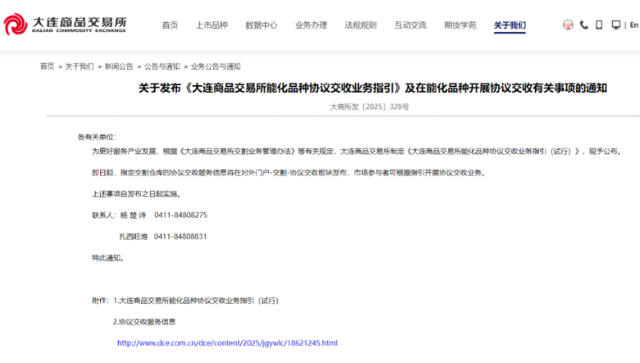Click 首页 in the breadcrumb trail

(x=47, y=67)
